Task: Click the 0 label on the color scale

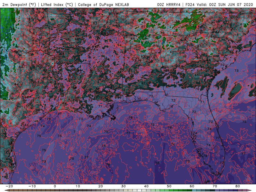Action: (55, 186)
